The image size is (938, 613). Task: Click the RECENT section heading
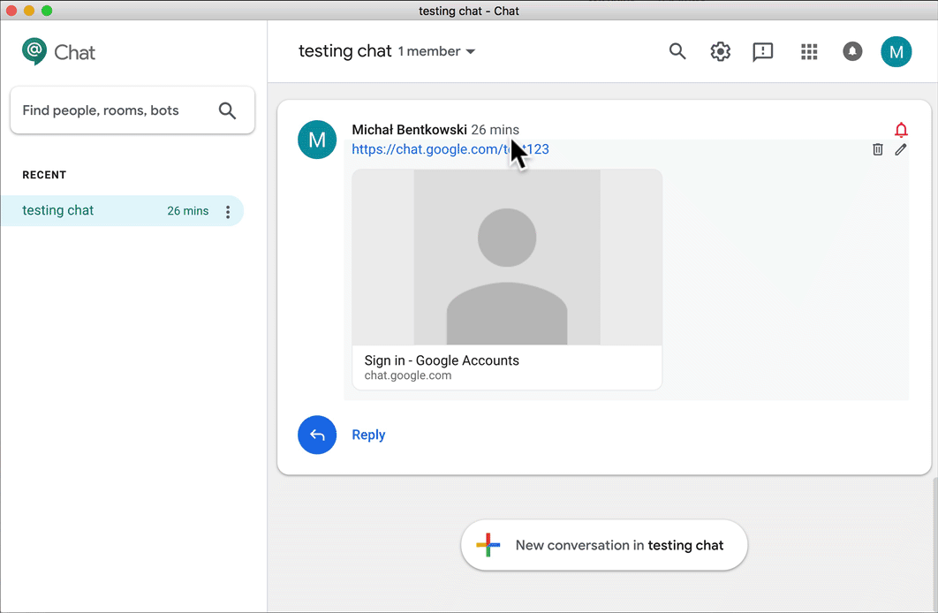pos(44,175)
